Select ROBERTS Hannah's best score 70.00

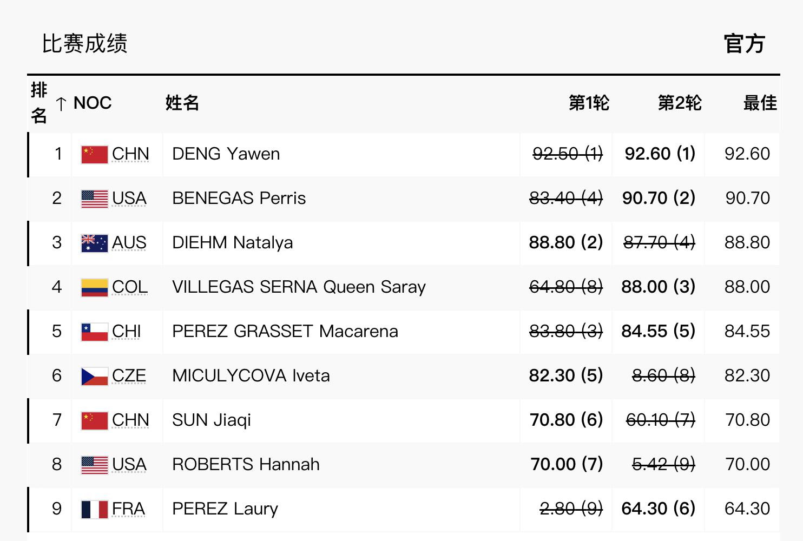pyautogui.click(x=747, y=465)
